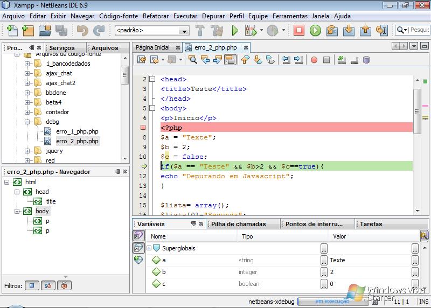Add a new watch diamond icon
Image resolution: width=431 pixels, height=308 pixels.
(138, 260)
